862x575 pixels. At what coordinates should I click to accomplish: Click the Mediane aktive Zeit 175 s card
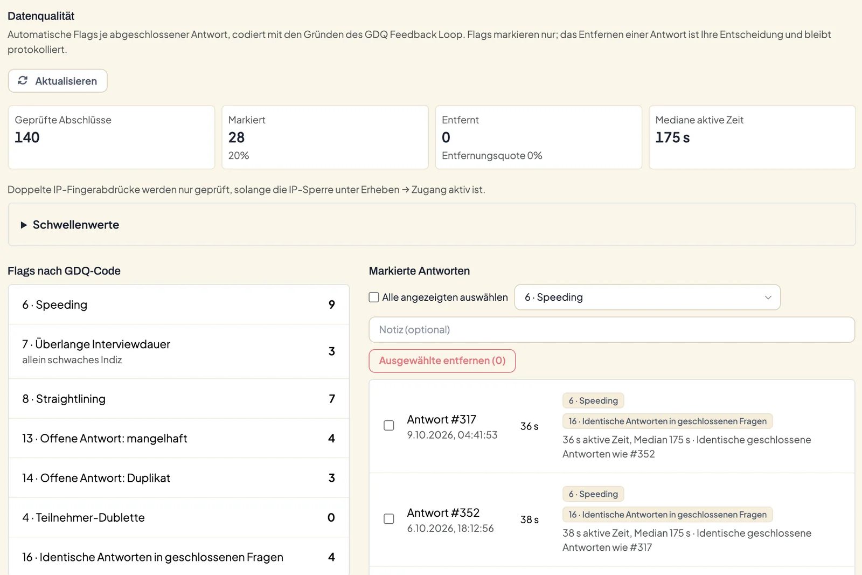coord(752,137)
